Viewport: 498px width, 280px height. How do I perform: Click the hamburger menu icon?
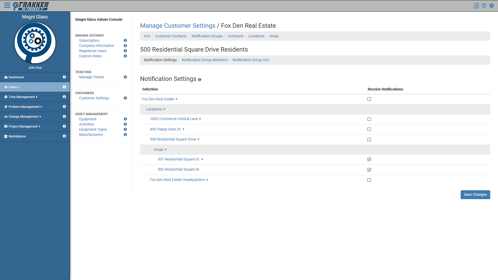(x=7, y=5)
